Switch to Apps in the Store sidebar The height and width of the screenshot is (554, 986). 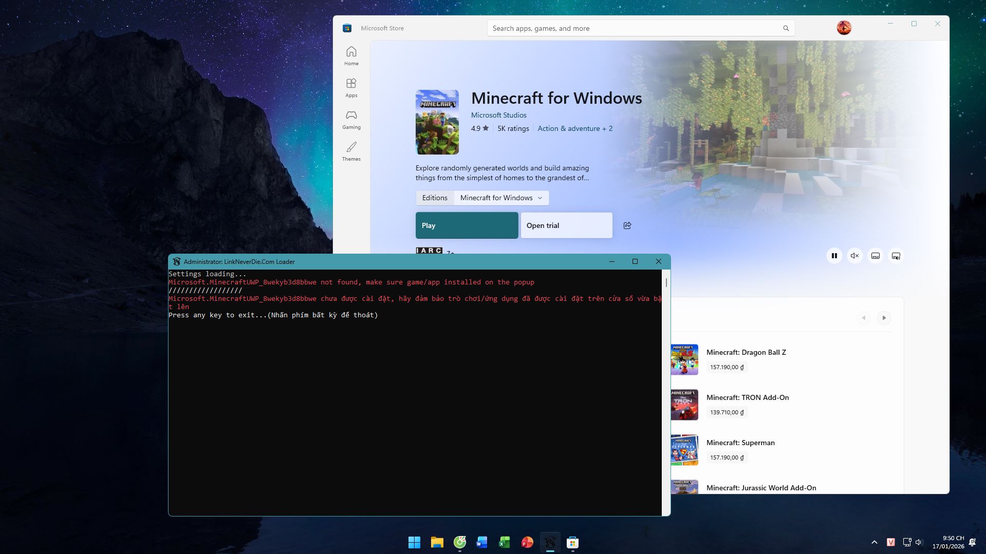pos(351,87)
